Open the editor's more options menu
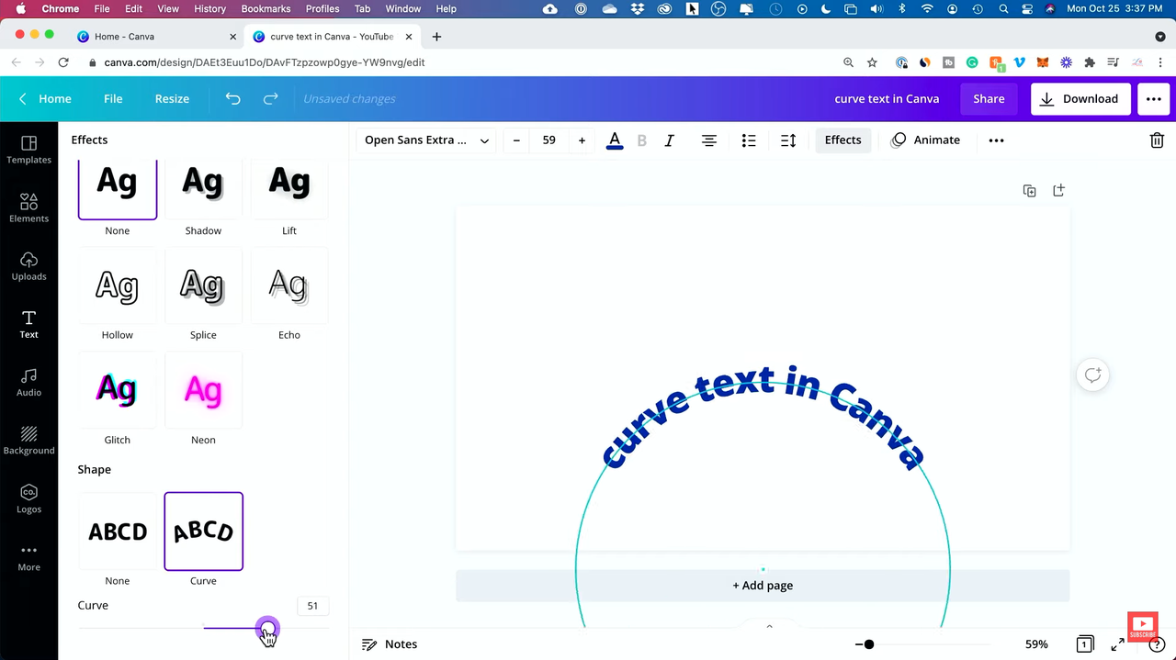The width and height of the screenshot is (1176, 660). (1154, 99)
